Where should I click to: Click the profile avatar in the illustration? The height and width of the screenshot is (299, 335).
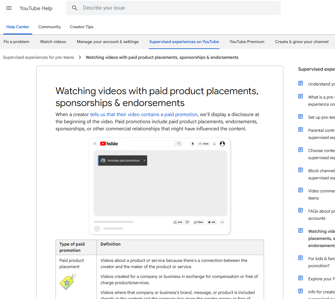coord(222,144)
